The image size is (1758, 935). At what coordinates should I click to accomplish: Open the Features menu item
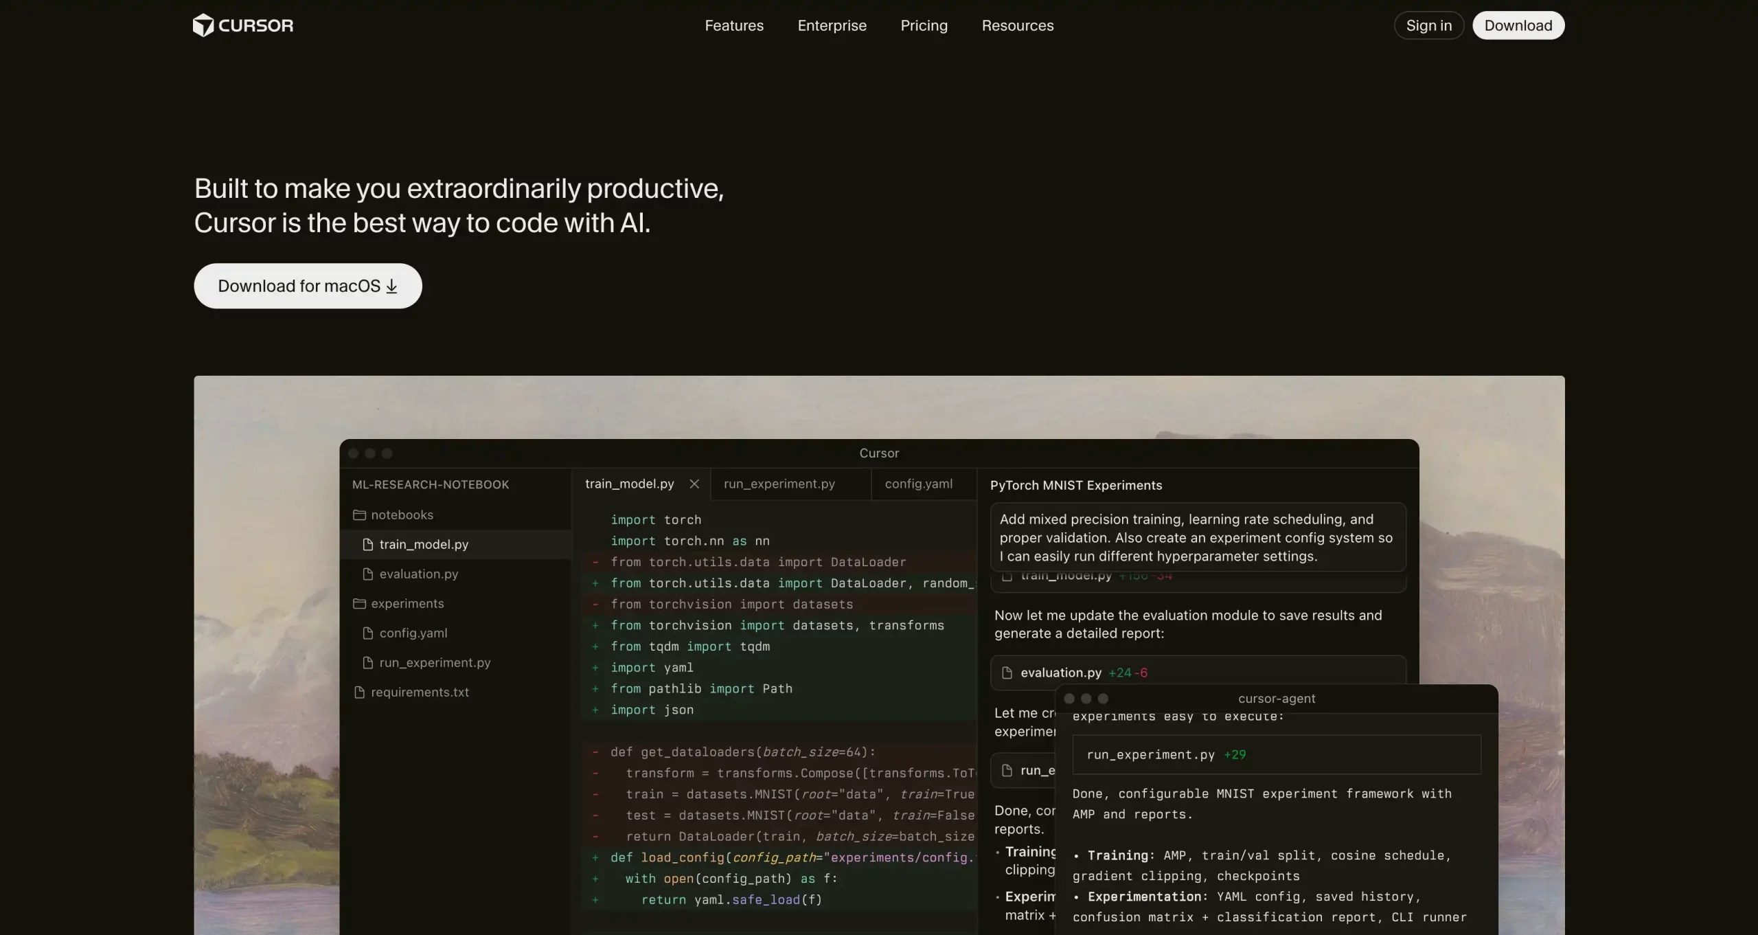tap(733, 25)
